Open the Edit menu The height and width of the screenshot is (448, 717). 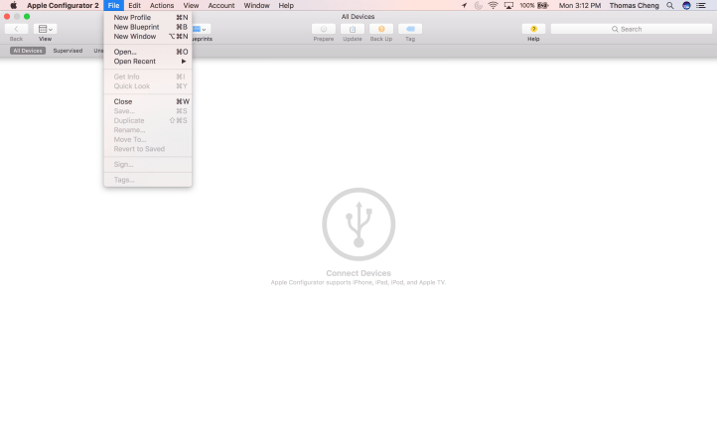(x=134, y=6)
